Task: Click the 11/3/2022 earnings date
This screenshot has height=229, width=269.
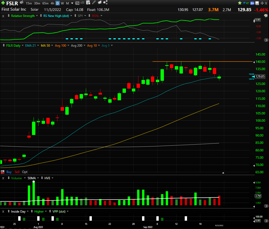Action: (53, 10)
